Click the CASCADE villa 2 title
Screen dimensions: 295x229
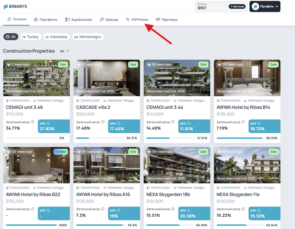point(93,107)
